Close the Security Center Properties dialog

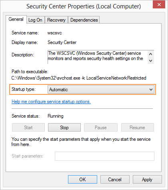tap(159, 4)
